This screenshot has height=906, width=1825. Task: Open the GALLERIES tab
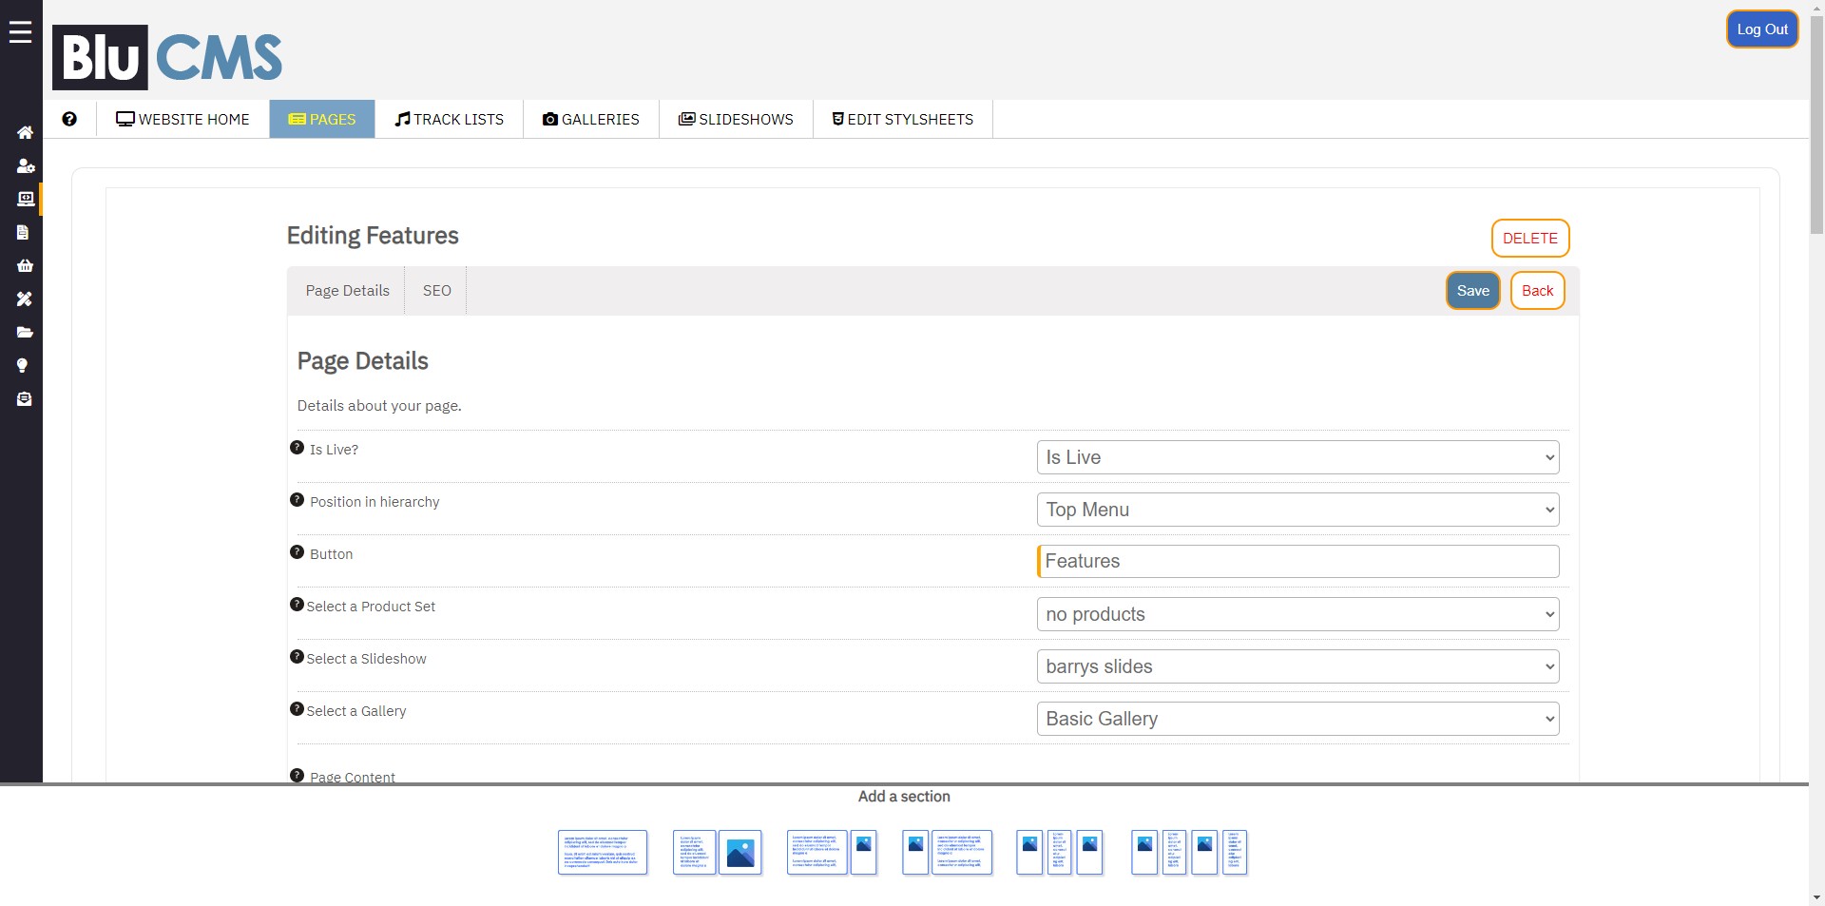(591, 119)
